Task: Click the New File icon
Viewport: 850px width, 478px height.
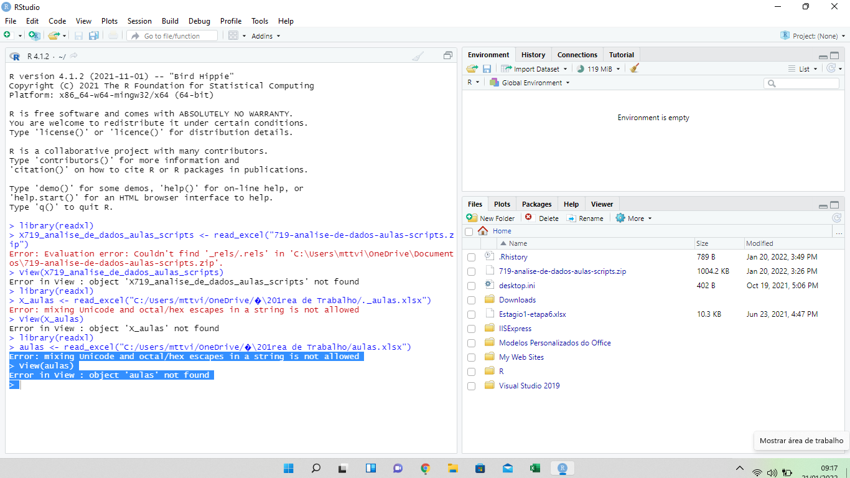Action: pos(8,35)
